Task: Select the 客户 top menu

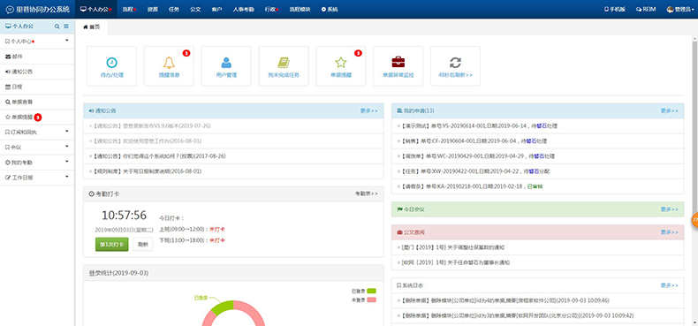Action: pyautogui.click(x=216, y=10)
